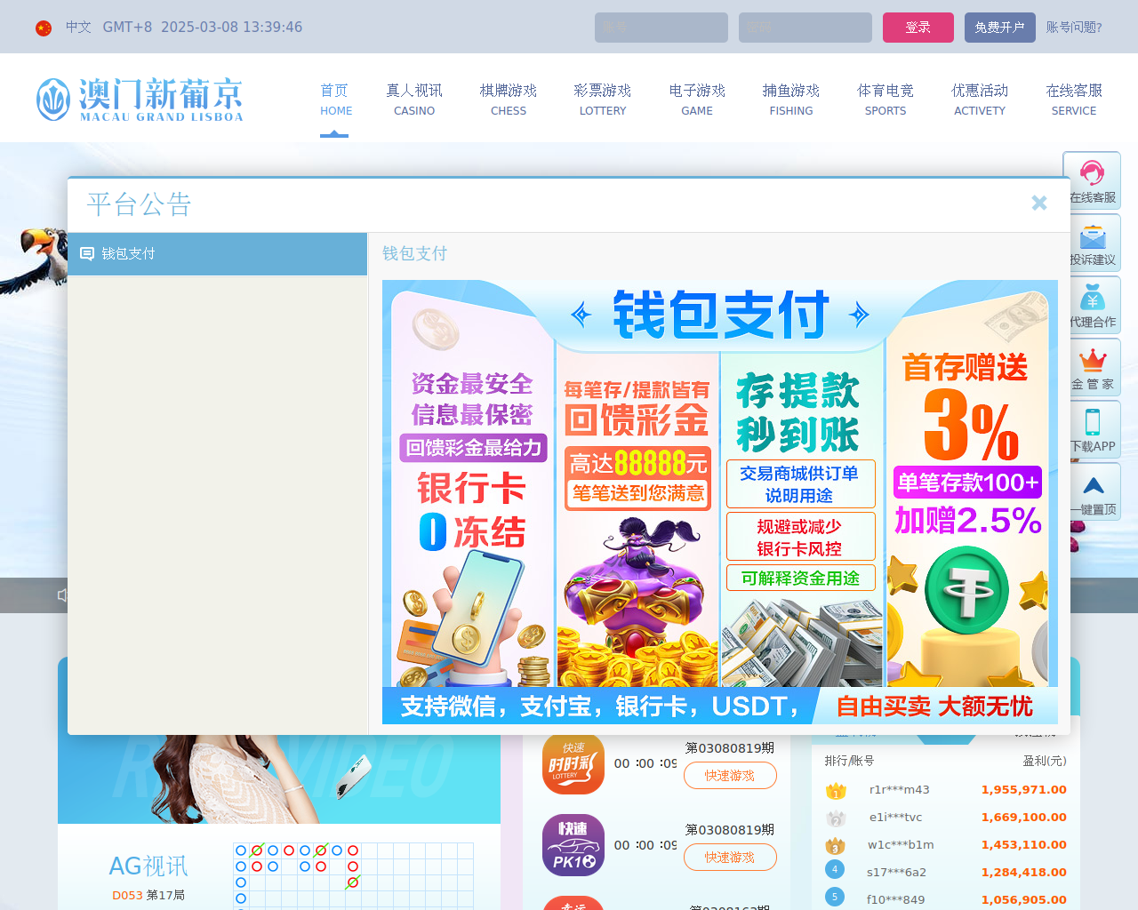Open the 首页 HOME menu item
The height and width of the screenshot is (910, 1138).
pyautogui.click(x=334, y=100)
